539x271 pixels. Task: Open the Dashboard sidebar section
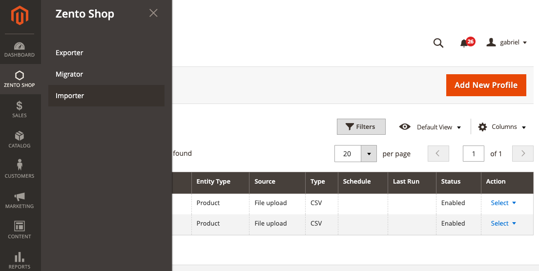(20, 49)
